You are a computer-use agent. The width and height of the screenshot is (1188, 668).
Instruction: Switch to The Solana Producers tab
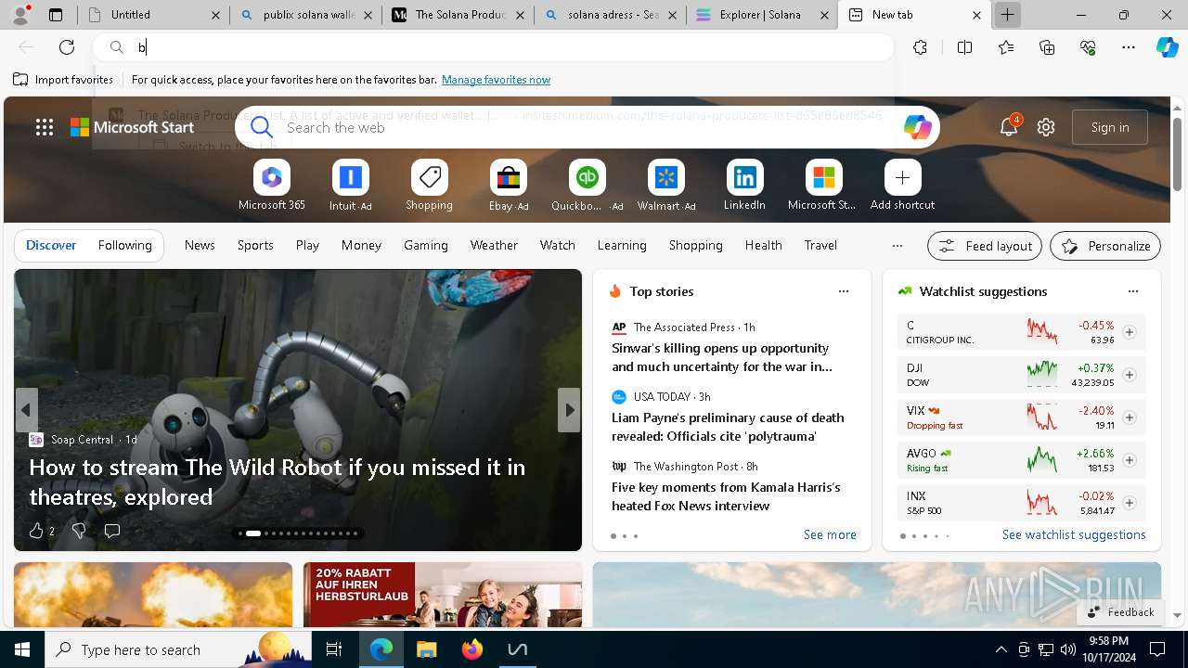pyautogui.click(x=458, y=15)
